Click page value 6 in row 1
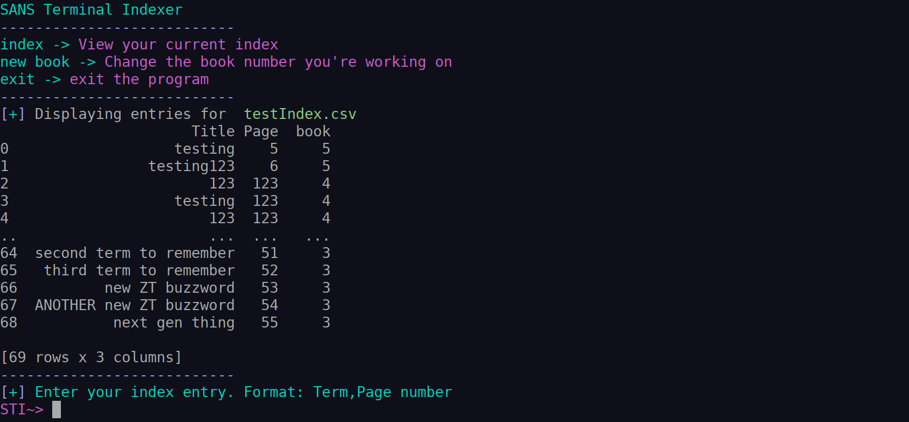909x422 pixels. (274, 166)
